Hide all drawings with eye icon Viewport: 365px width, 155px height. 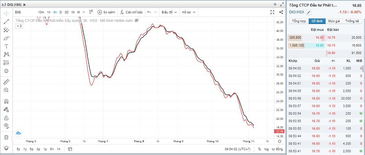[6, 126]
